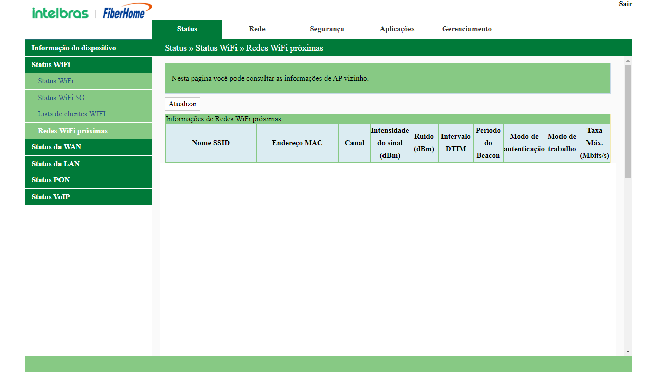Click the Sair logout link
648x382 pixels.
pyautogui.click(x=625, y=4)
